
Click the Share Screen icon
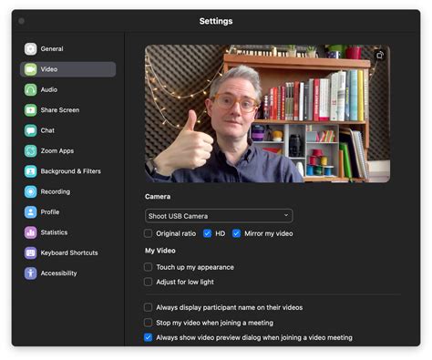pos(30,110)
